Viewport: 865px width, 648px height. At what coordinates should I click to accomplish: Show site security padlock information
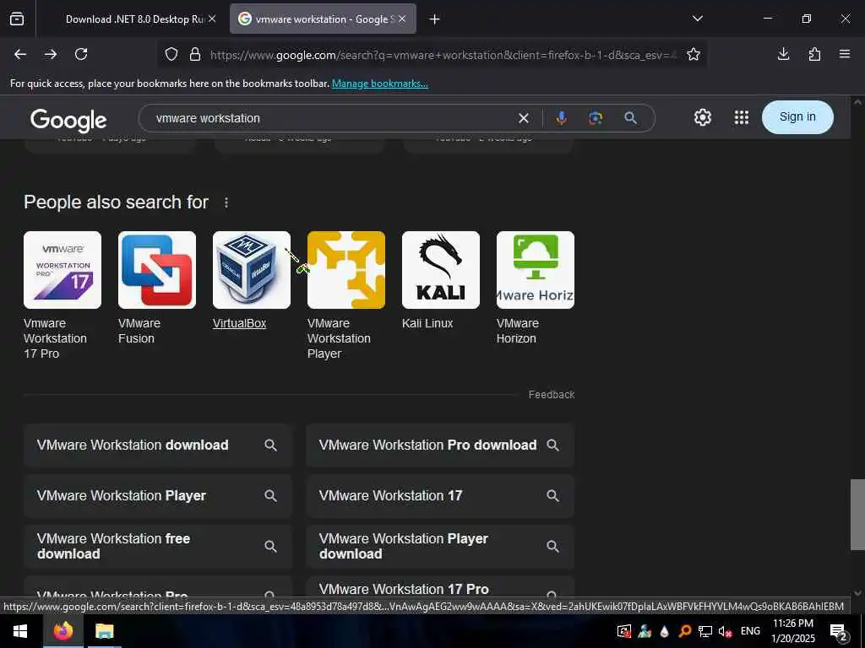(x=195, y=55)
